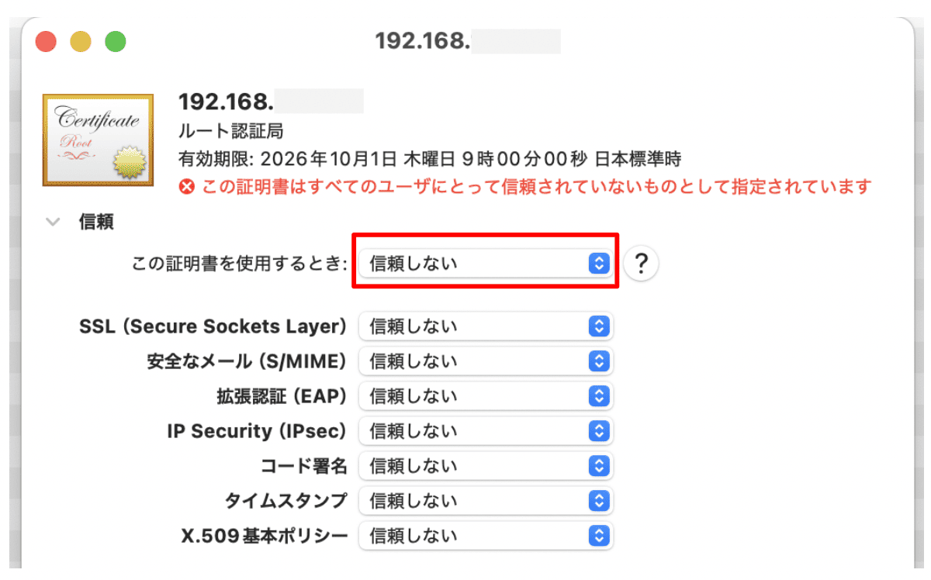Open the X.509基本ポリシー trust dropdown
Screen dimensions: 931x580
(x=486, y=536)
